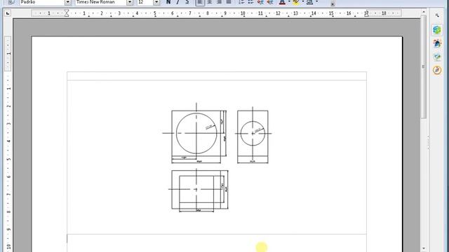Toggle underline (S) formatting button
449x252 pixels.
[187, 2]
